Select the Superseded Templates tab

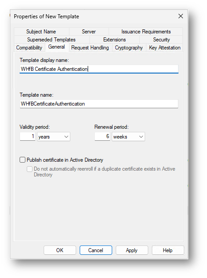tap(51, 40)
